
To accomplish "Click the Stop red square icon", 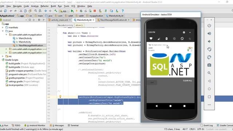I will (95, 11).
